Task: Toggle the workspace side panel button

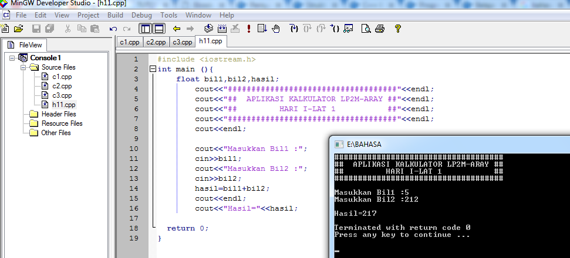Action: pyautogui.click(x=146, y=29)
